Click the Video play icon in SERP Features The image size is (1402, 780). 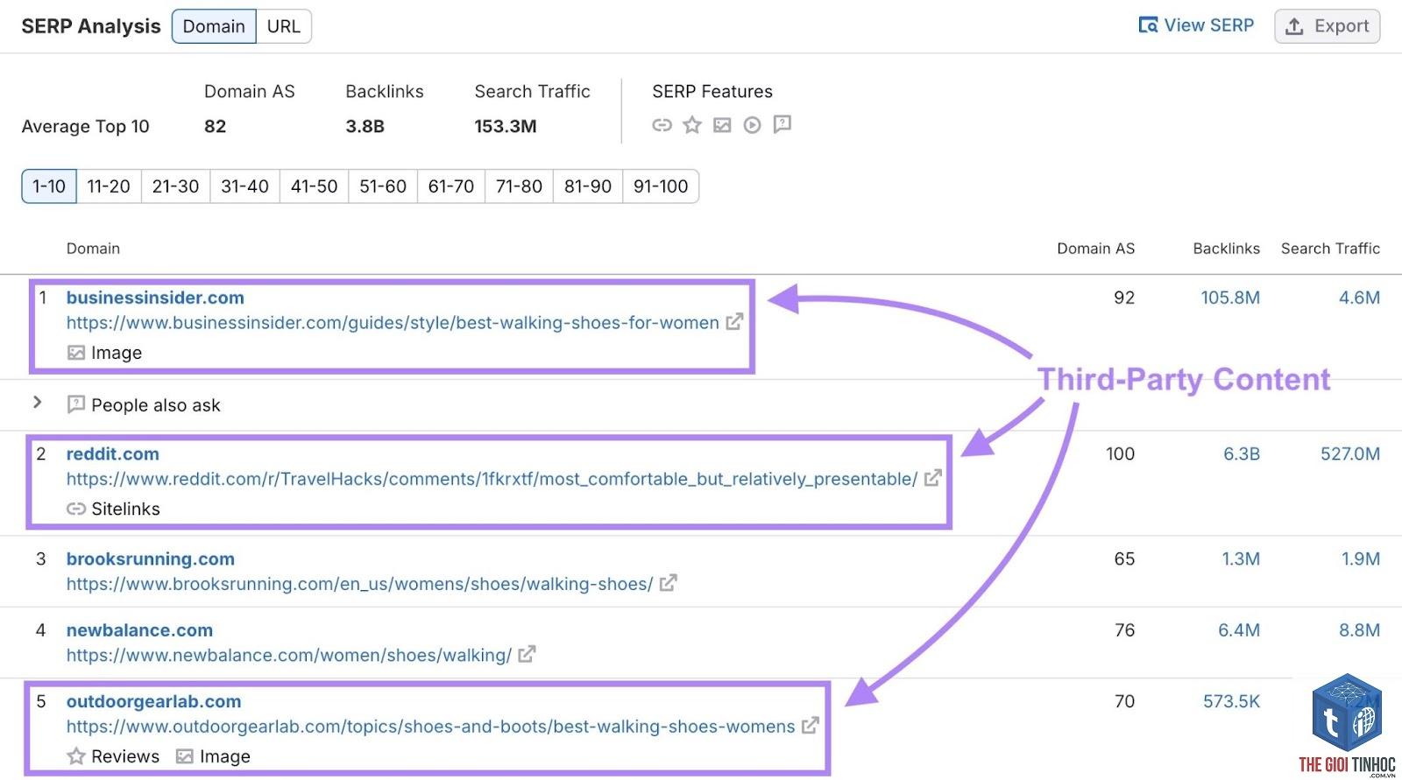coord(752,125)
